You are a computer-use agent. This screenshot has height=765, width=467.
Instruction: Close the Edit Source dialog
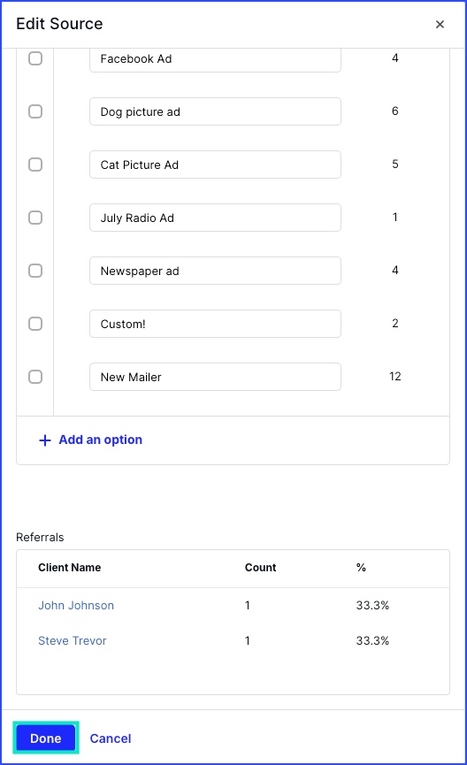pos(440,25)
